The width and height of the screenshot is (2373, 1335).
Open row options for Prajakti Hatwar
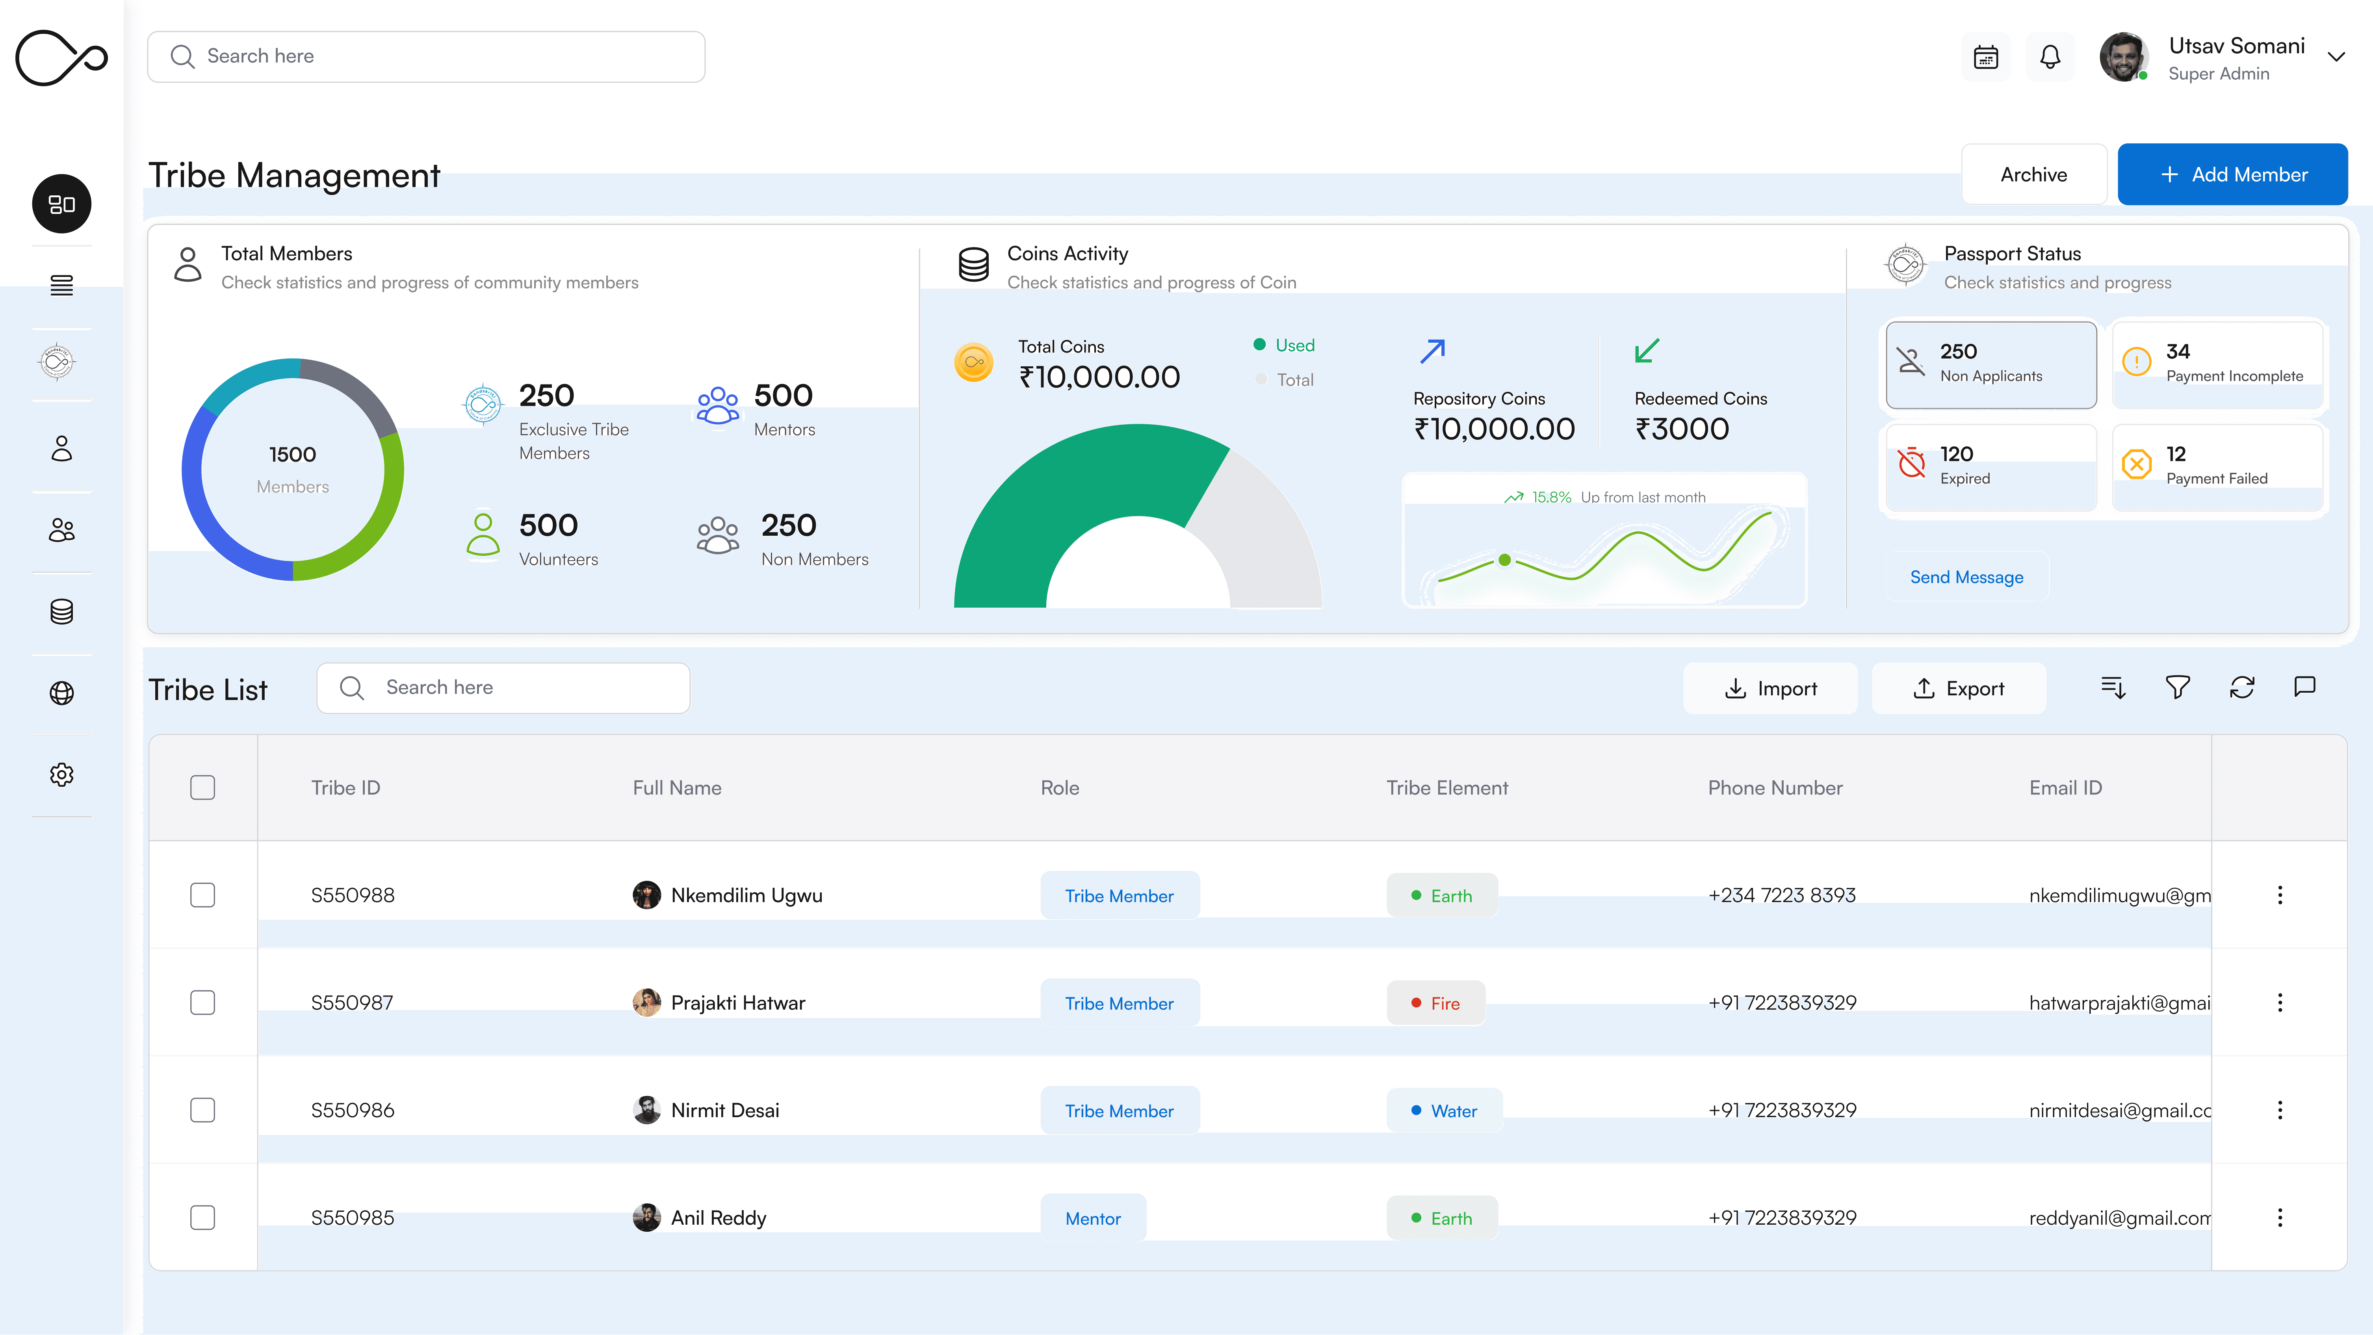click(x=2280, y=1003)
